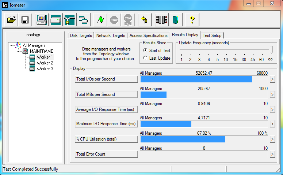The width and height of the screenshot is (283, 175).
Task: Open the Test Setup tab
Action: coord(212,36)
